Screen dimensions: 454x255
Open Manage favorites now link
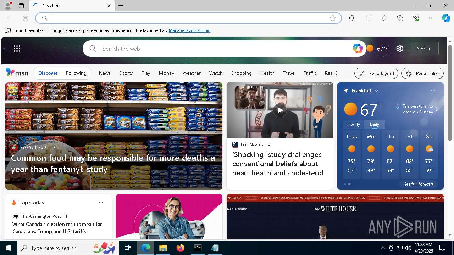[x=189, y=30]
